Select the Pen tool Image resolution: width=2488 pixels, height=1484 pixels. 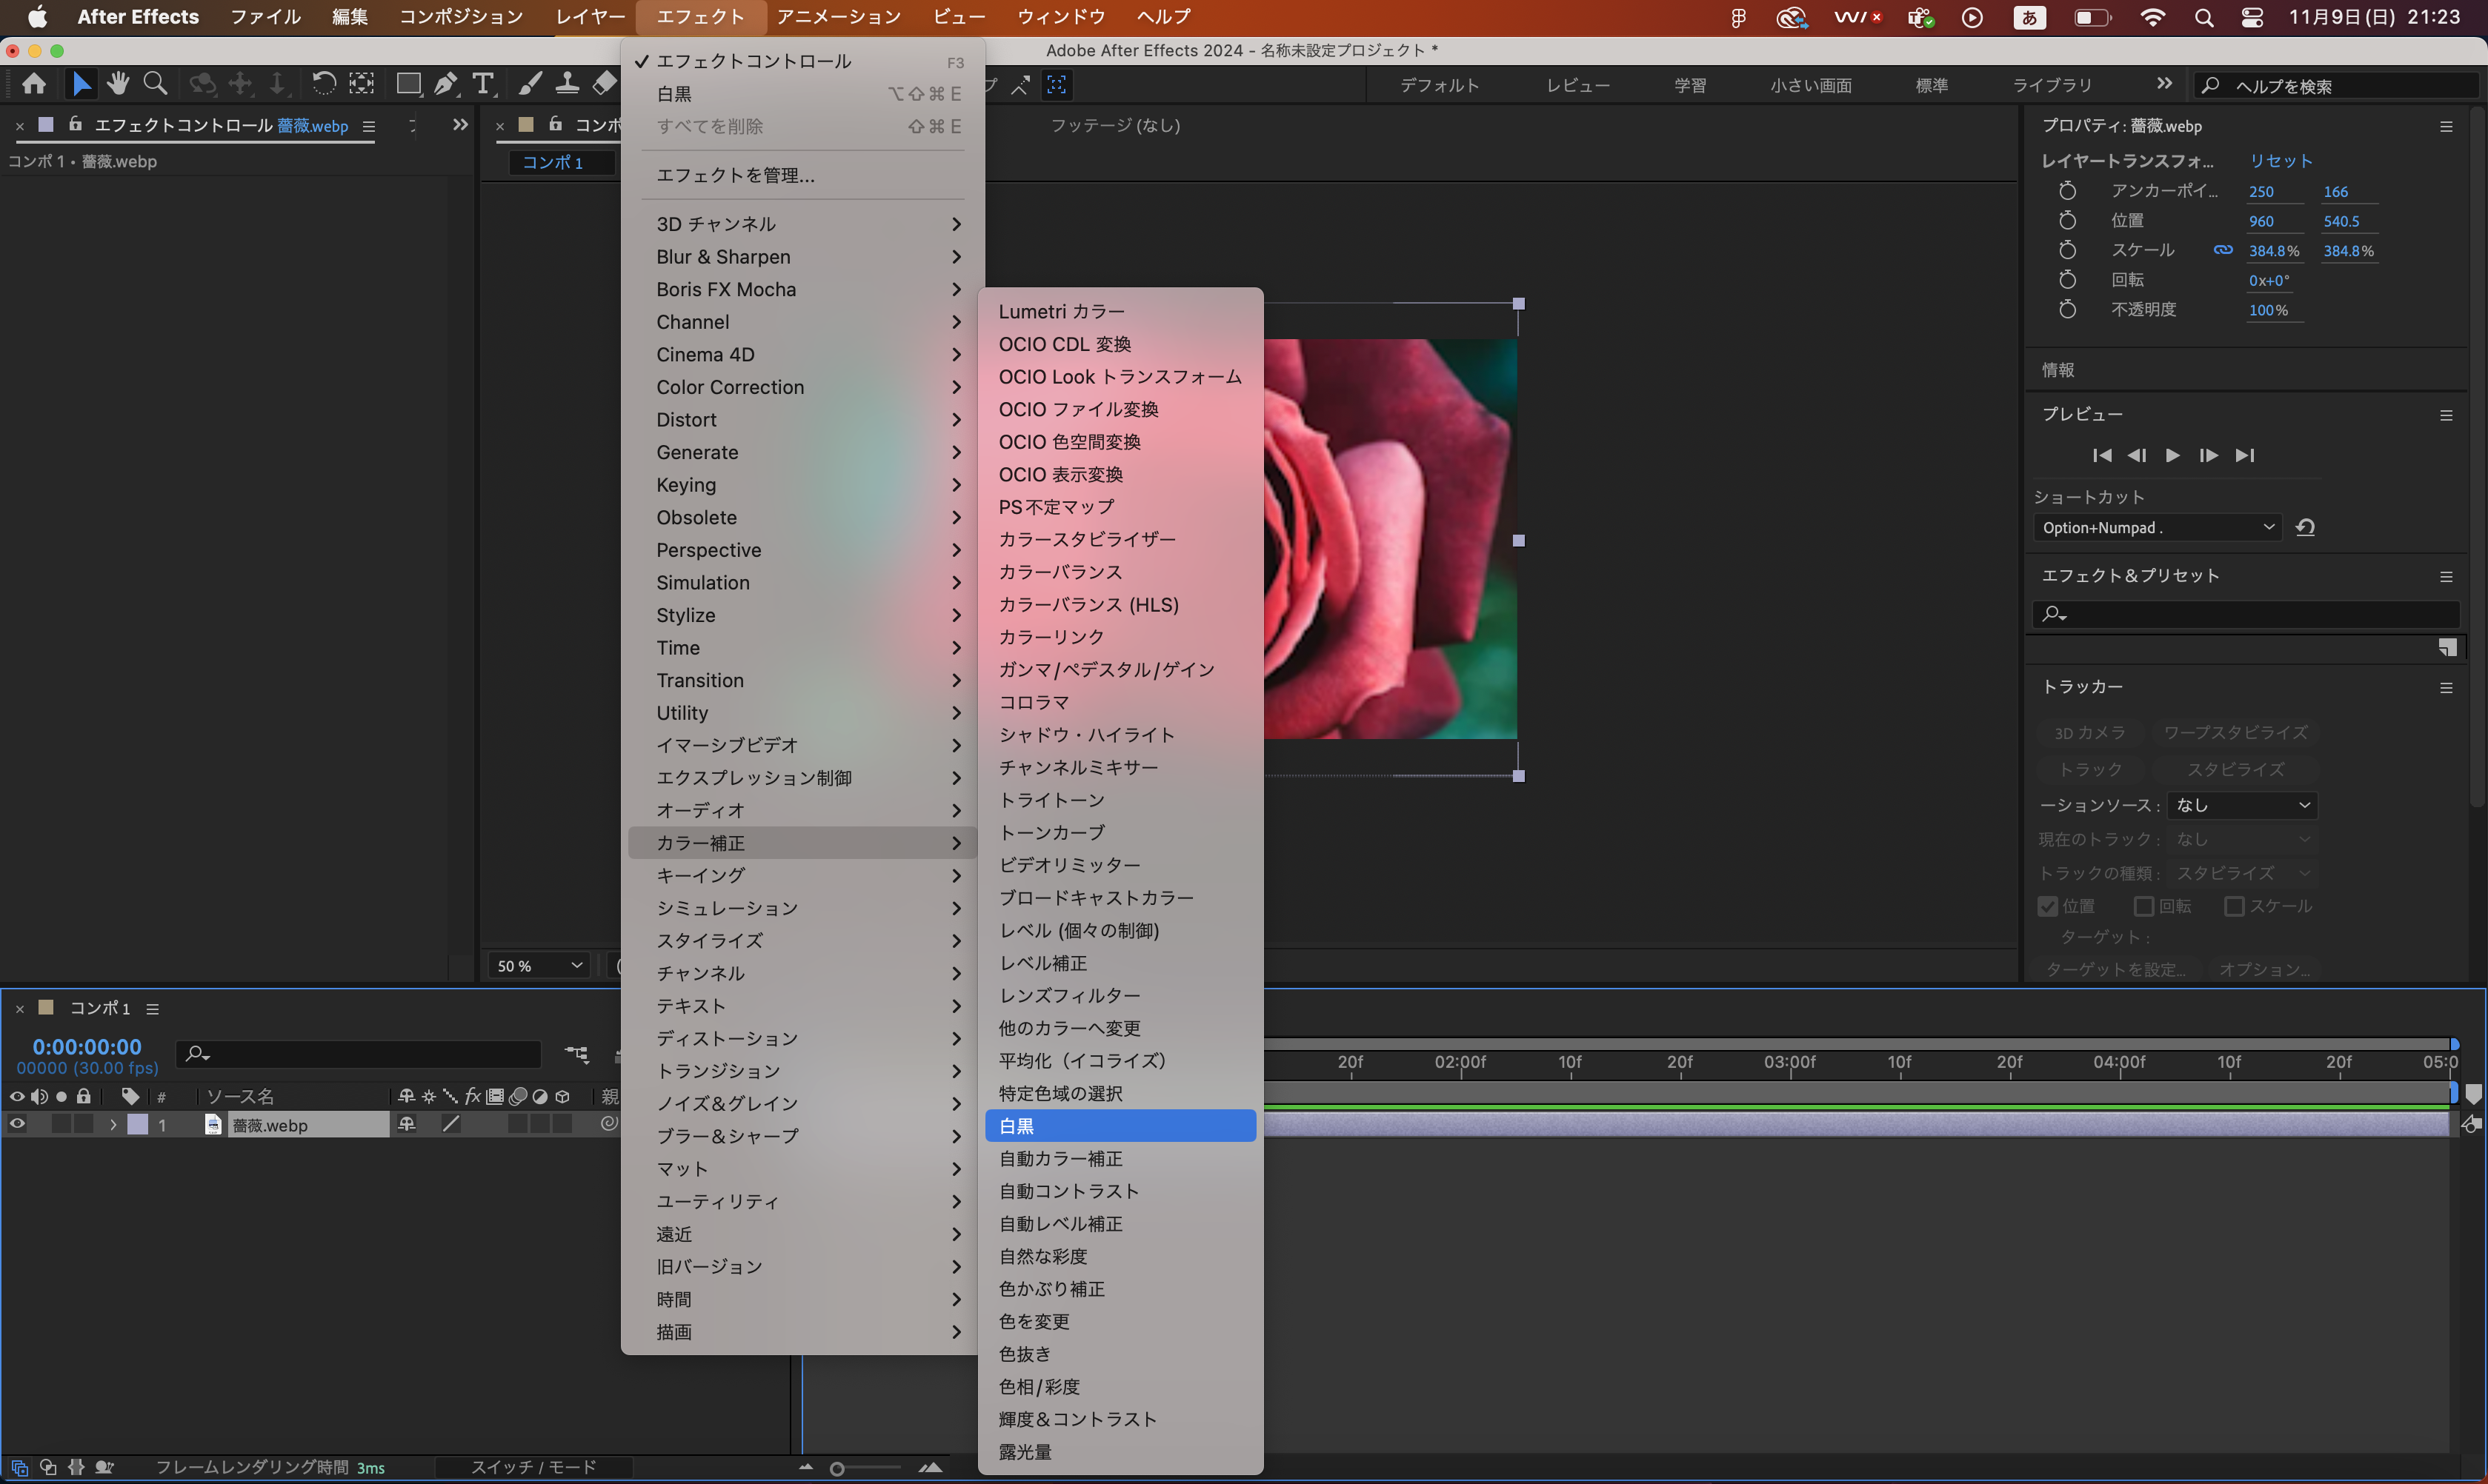(446, 84)
